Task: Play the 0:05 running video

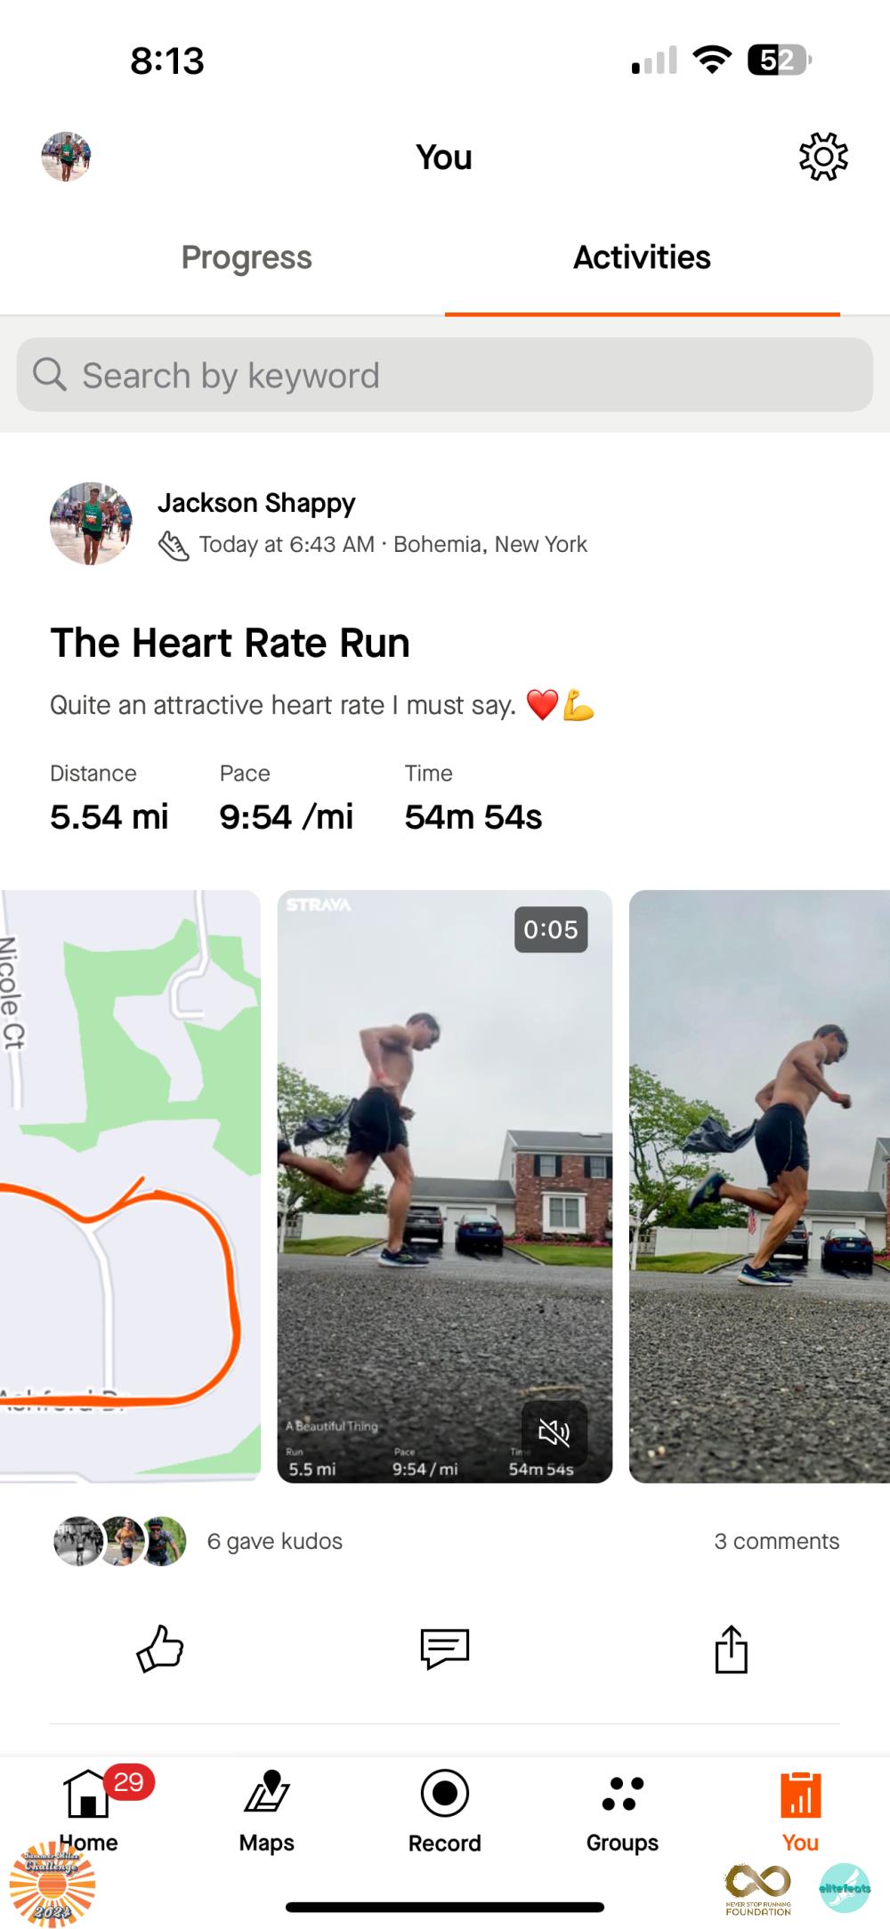Action: [x=444, y=1186]
